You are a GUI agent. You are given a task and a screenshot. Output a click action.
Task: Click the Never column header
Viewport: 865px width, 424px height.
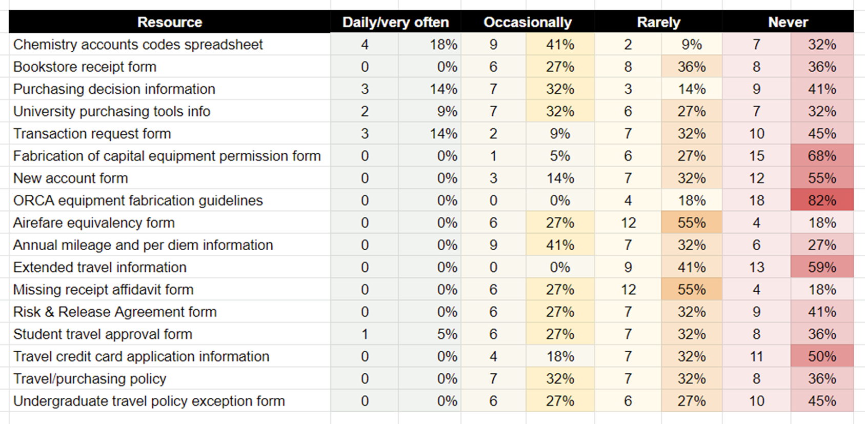[788, 22]
